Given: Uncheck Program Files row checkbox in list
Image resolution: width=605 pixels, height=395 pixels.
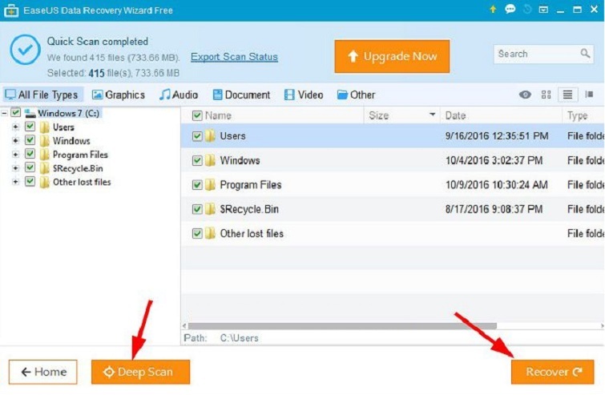Looking at the screenshot, I should (x=197, y=185).
